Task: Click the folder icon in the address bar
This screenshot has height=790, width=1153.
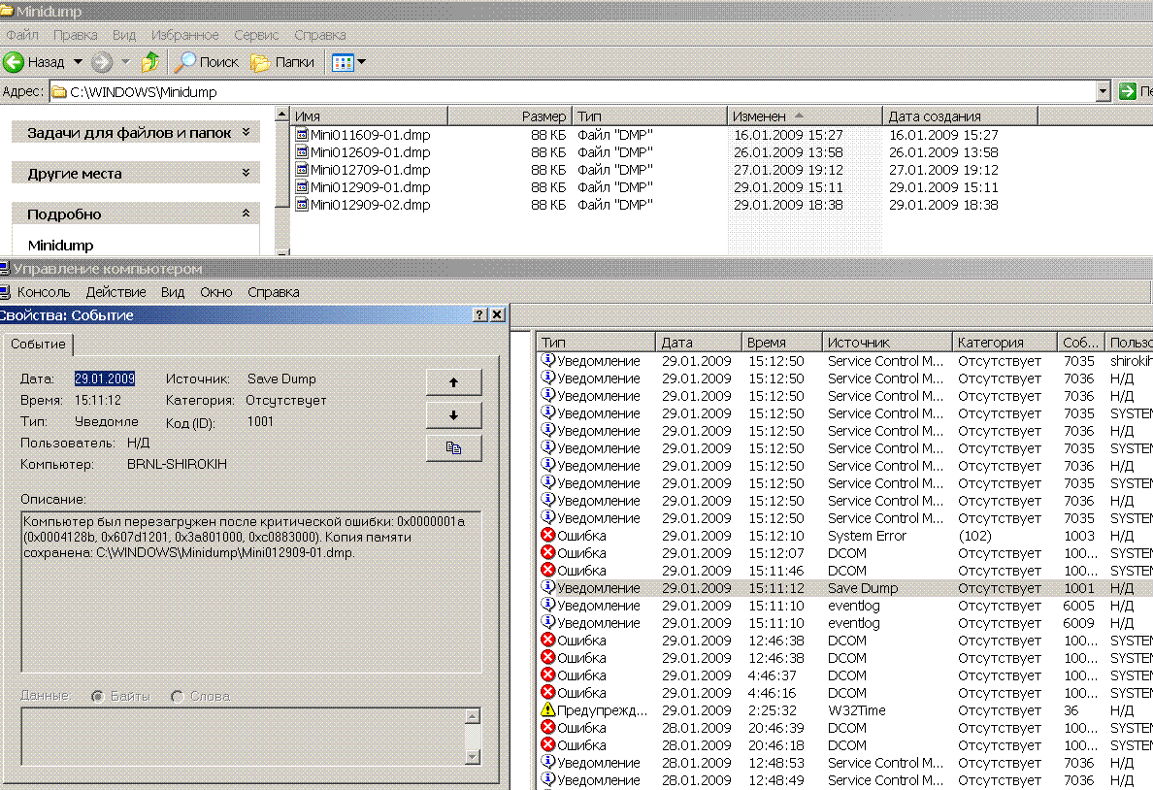Action: click(x=59, y=92)
